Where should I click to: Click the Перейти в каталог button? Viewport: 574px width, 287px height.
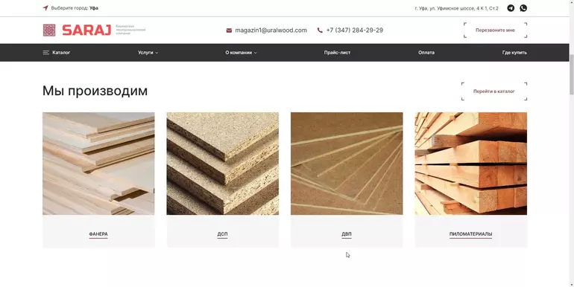[494, 91]
